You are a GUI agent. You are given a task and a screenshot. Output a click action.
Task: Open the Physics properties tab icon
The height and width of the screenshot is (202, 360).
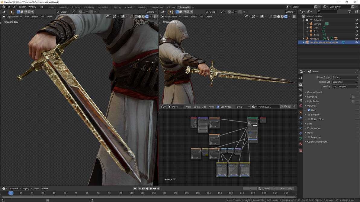pyautogui.click(x=301, y=128)
